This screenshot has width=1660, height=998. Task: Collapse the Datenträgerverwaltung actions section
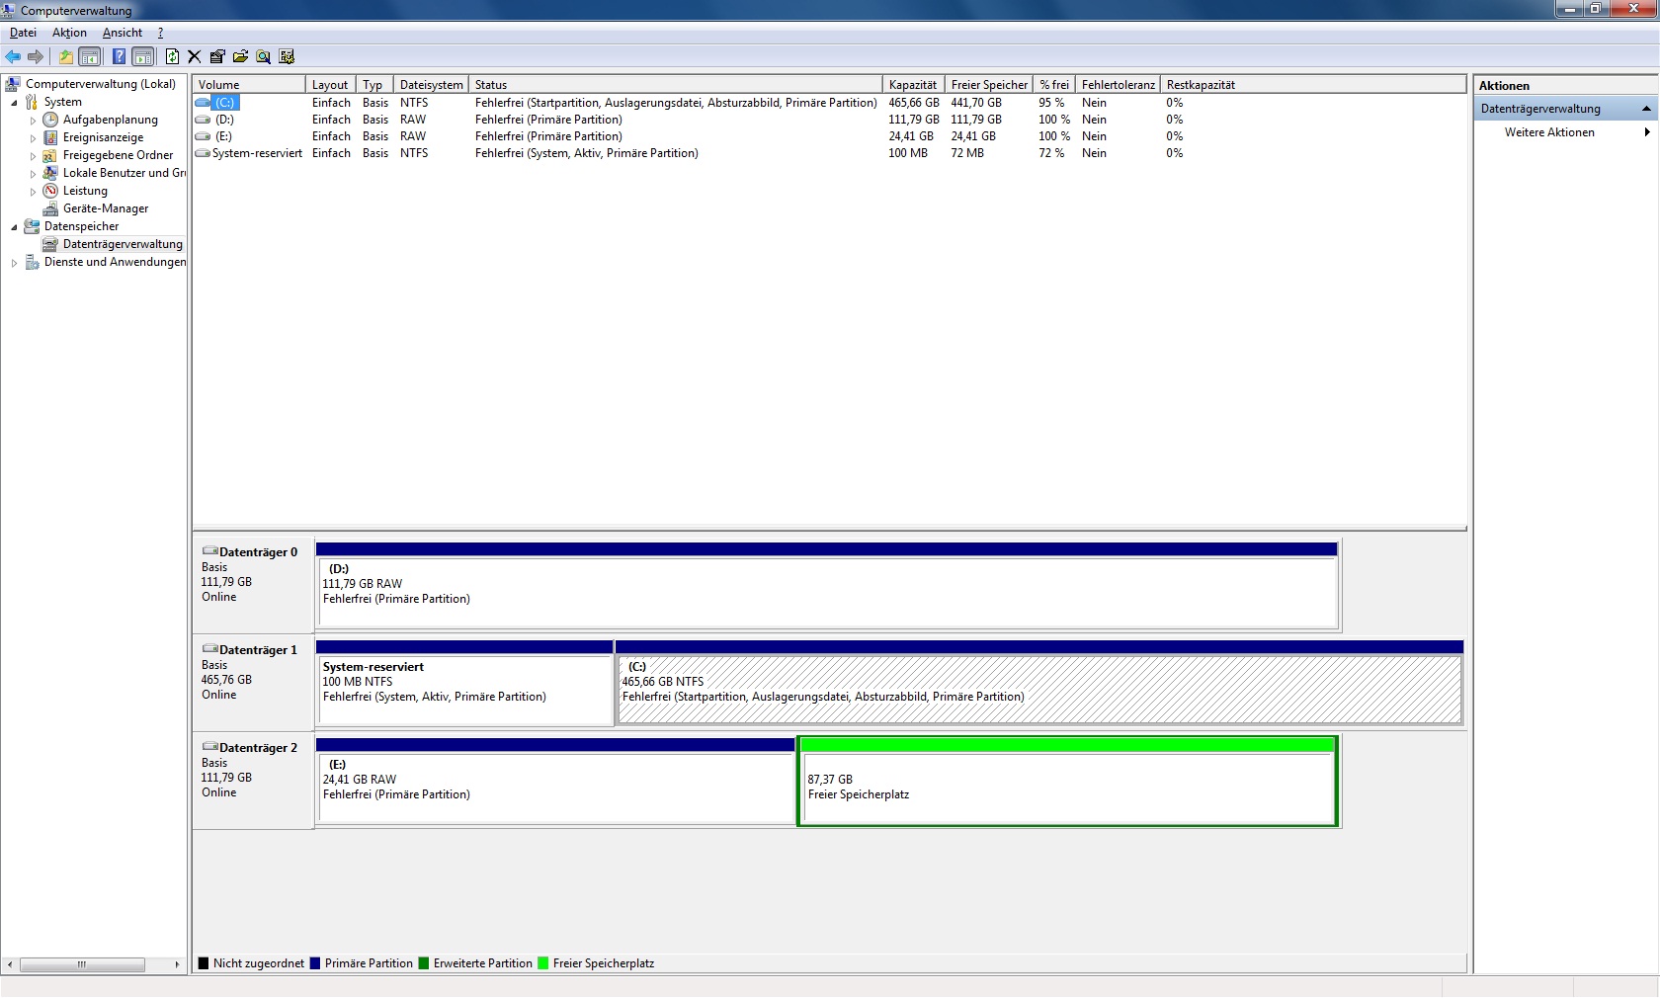1646,109
